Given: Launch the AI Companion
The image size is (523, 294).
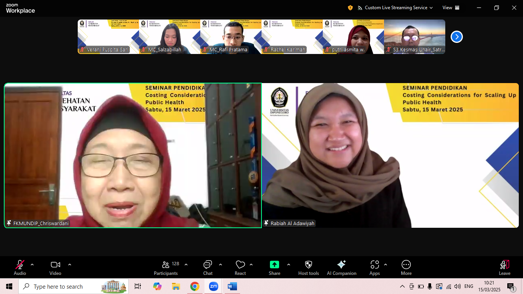Looking at the screenshot, I should point(342,268).
